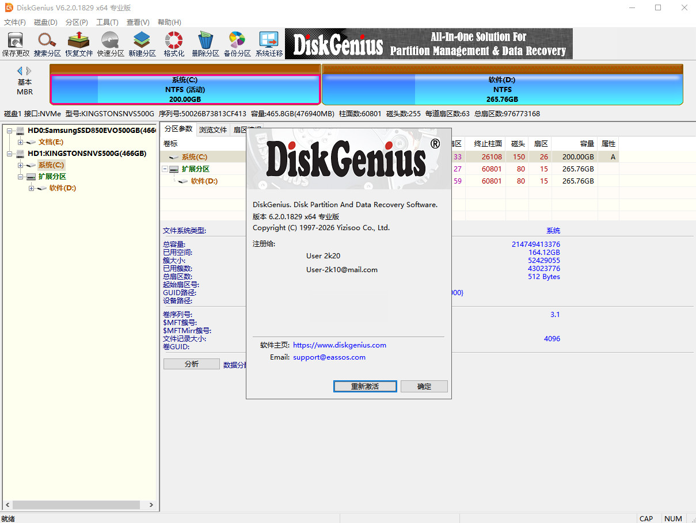
Task: Collapse the HD1 KINGSTON tree node
Action: tap(10, 154)
